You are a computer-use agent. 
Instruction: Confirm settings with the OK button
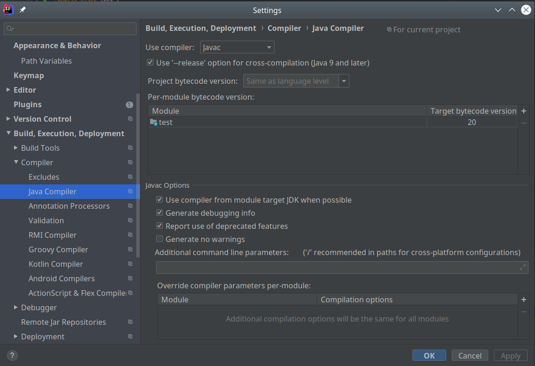[429, 355]
